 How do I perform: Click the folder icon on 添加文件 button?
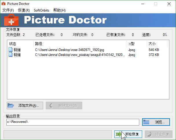tap(11, 106)
